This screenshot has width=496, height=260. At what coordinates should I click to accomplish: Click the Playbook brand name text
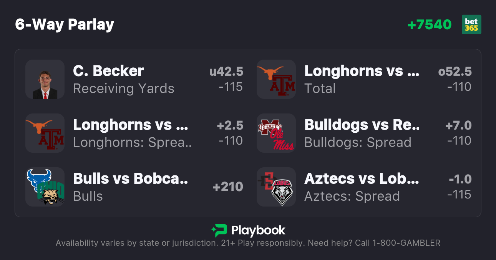point(258,231)
